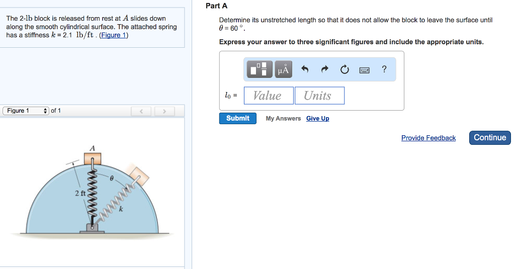
Task: Open the answer help question mark
Action: (x=384, y=69)
